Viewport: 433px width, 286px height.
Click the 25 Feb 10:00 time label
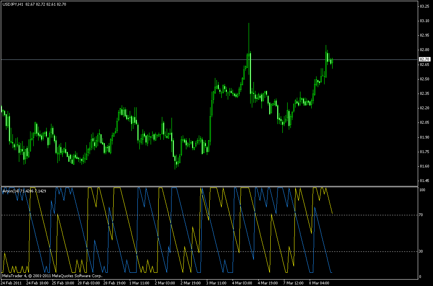coord(63,283)
